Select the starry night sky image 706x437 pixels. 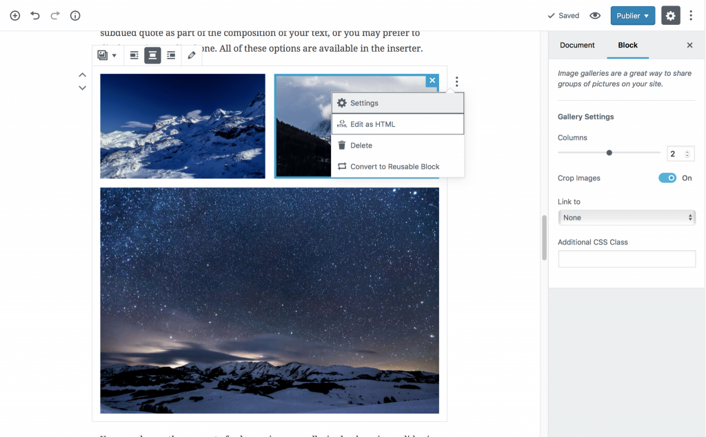click(270, 301)
